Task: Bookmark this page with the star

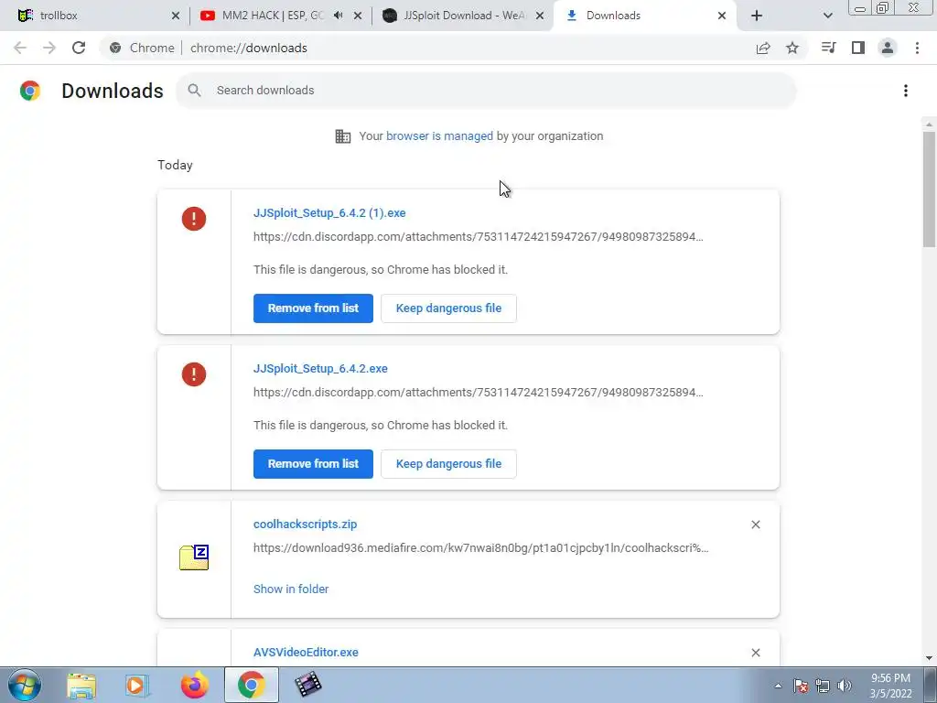Action: coord(792,48)
